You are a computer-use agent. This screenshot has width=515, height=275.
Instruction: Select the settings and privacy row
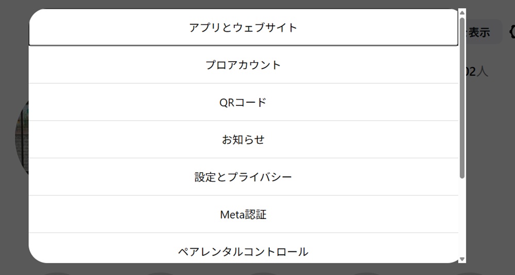tap(243, 177)
